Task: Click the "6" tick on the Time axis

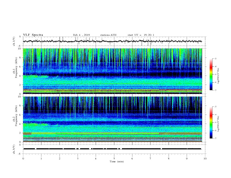Action: pos(132,159)
